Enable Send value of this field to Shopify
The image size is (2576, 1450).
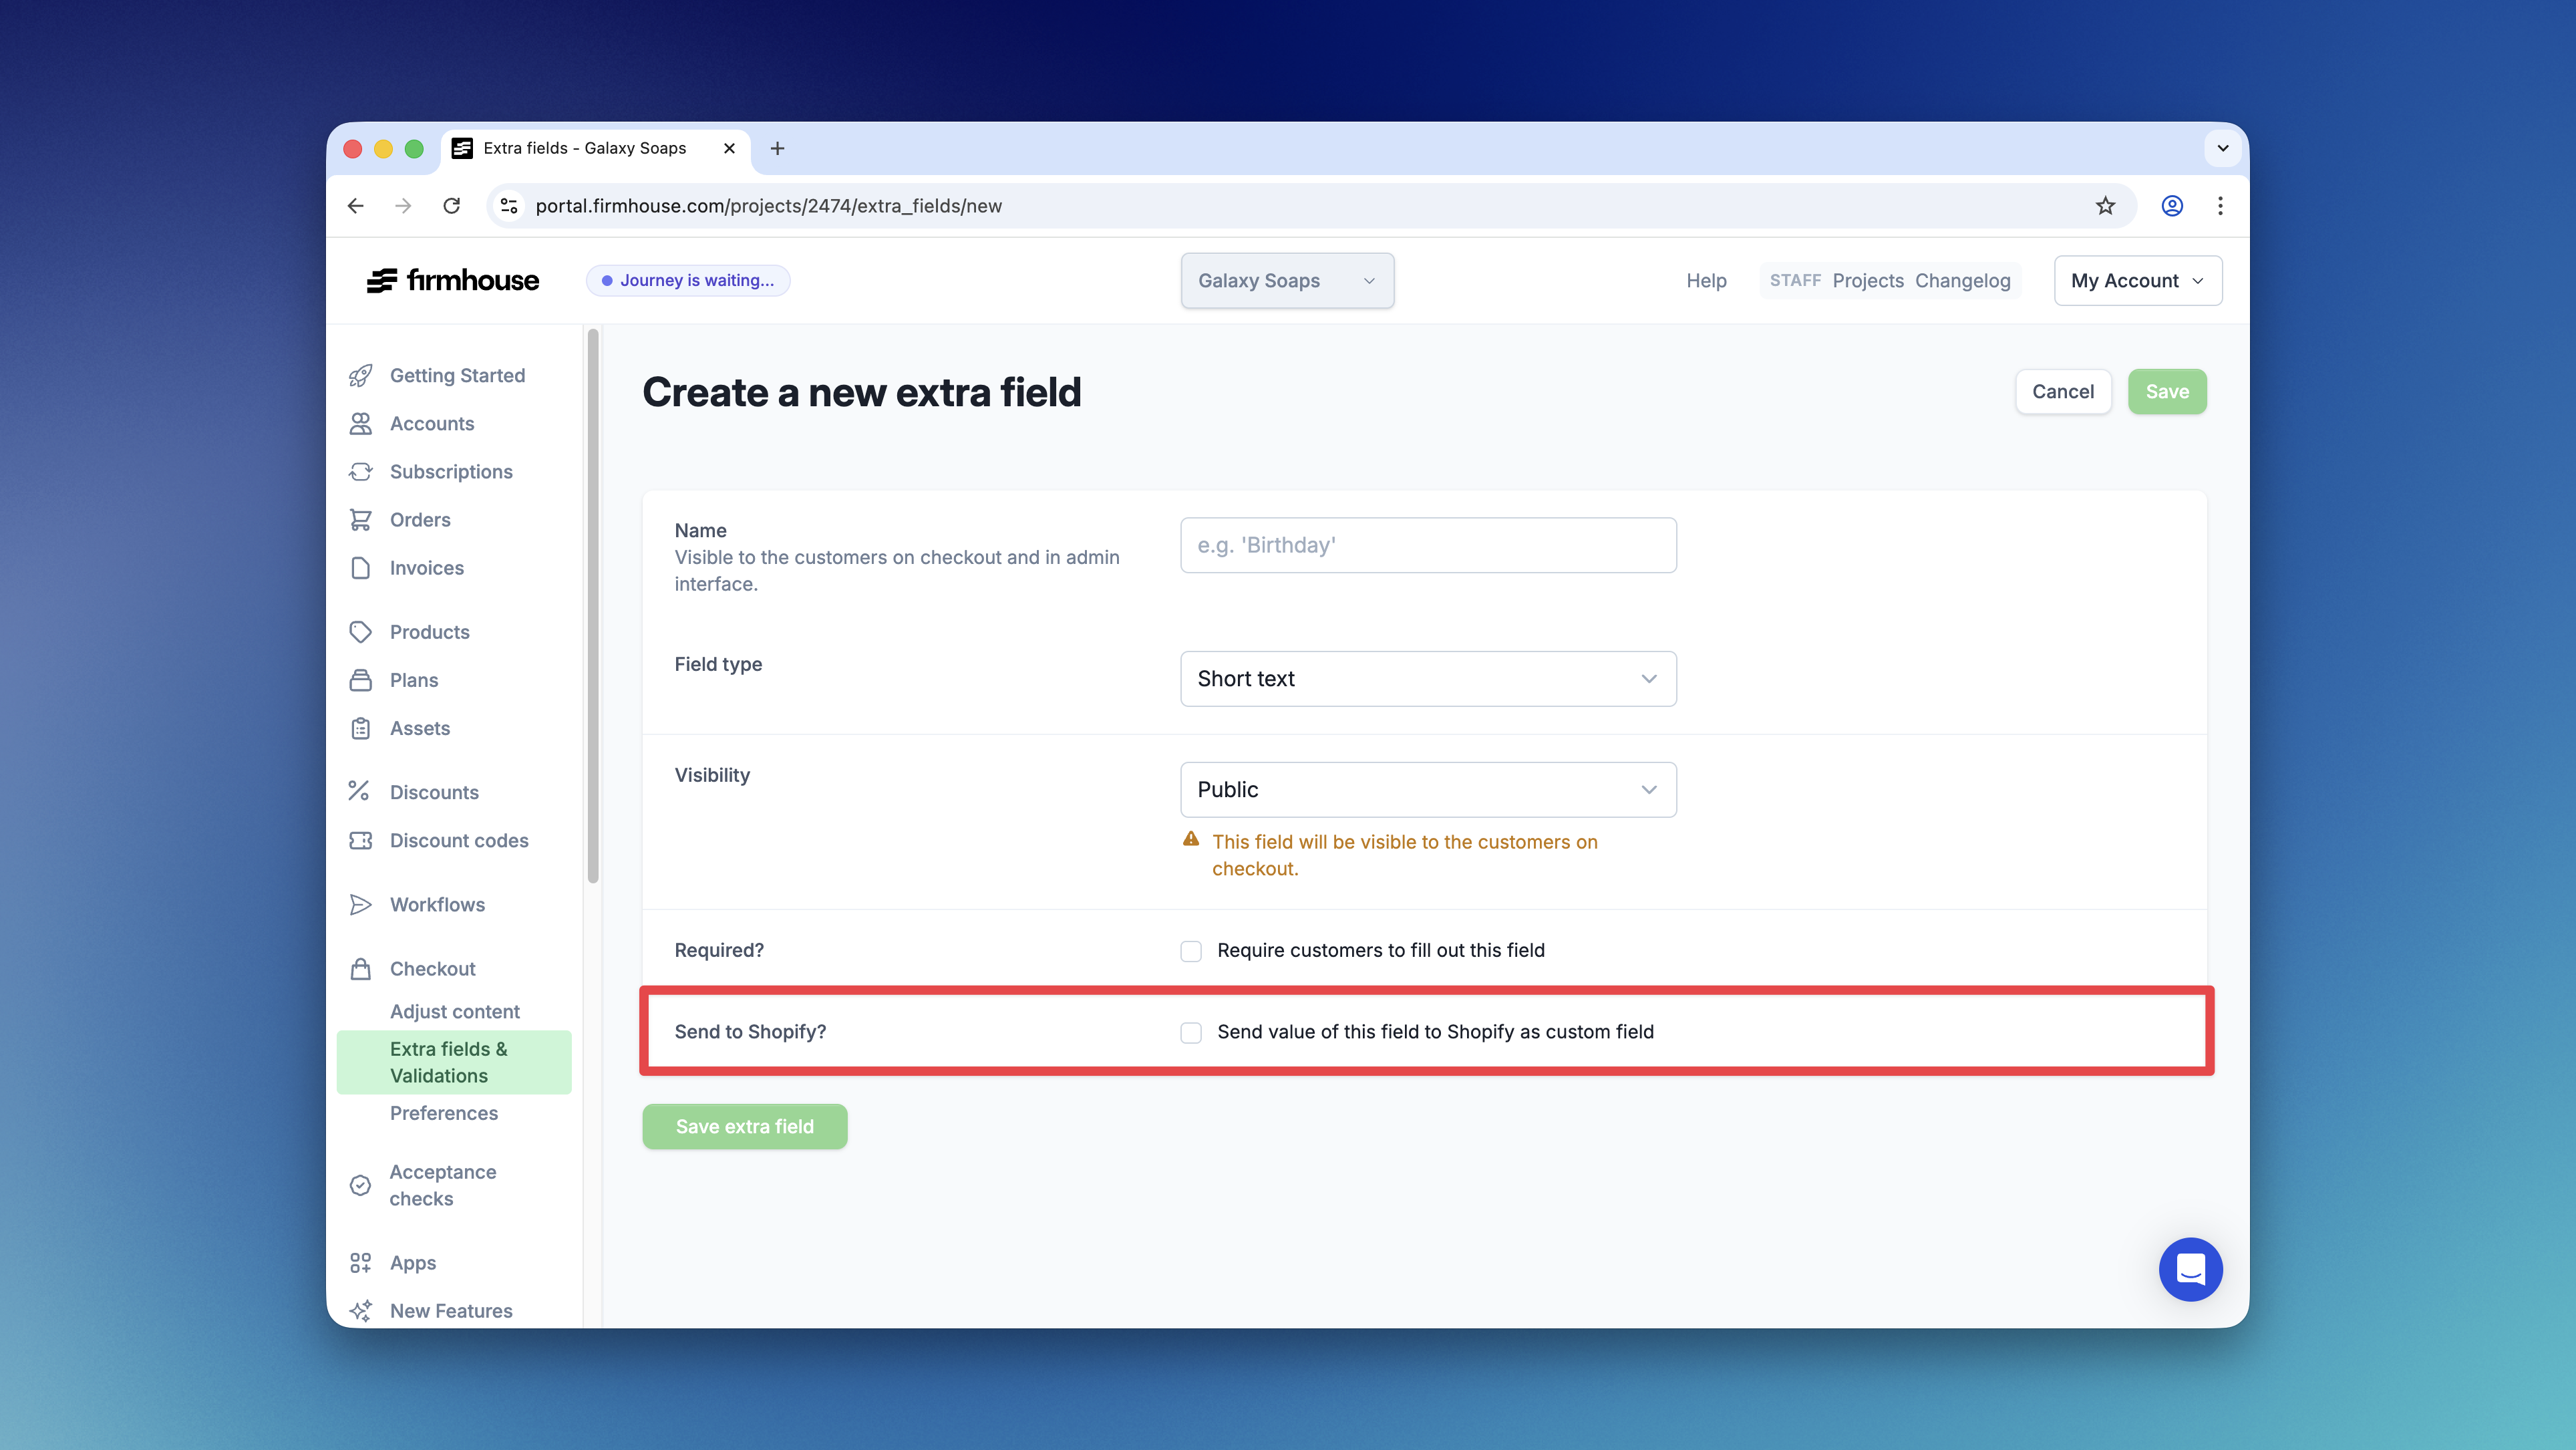tap(1191, 1032)
